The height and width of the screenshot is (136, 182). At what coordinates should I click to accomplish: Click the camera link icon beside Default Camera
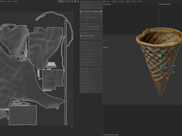171,4
